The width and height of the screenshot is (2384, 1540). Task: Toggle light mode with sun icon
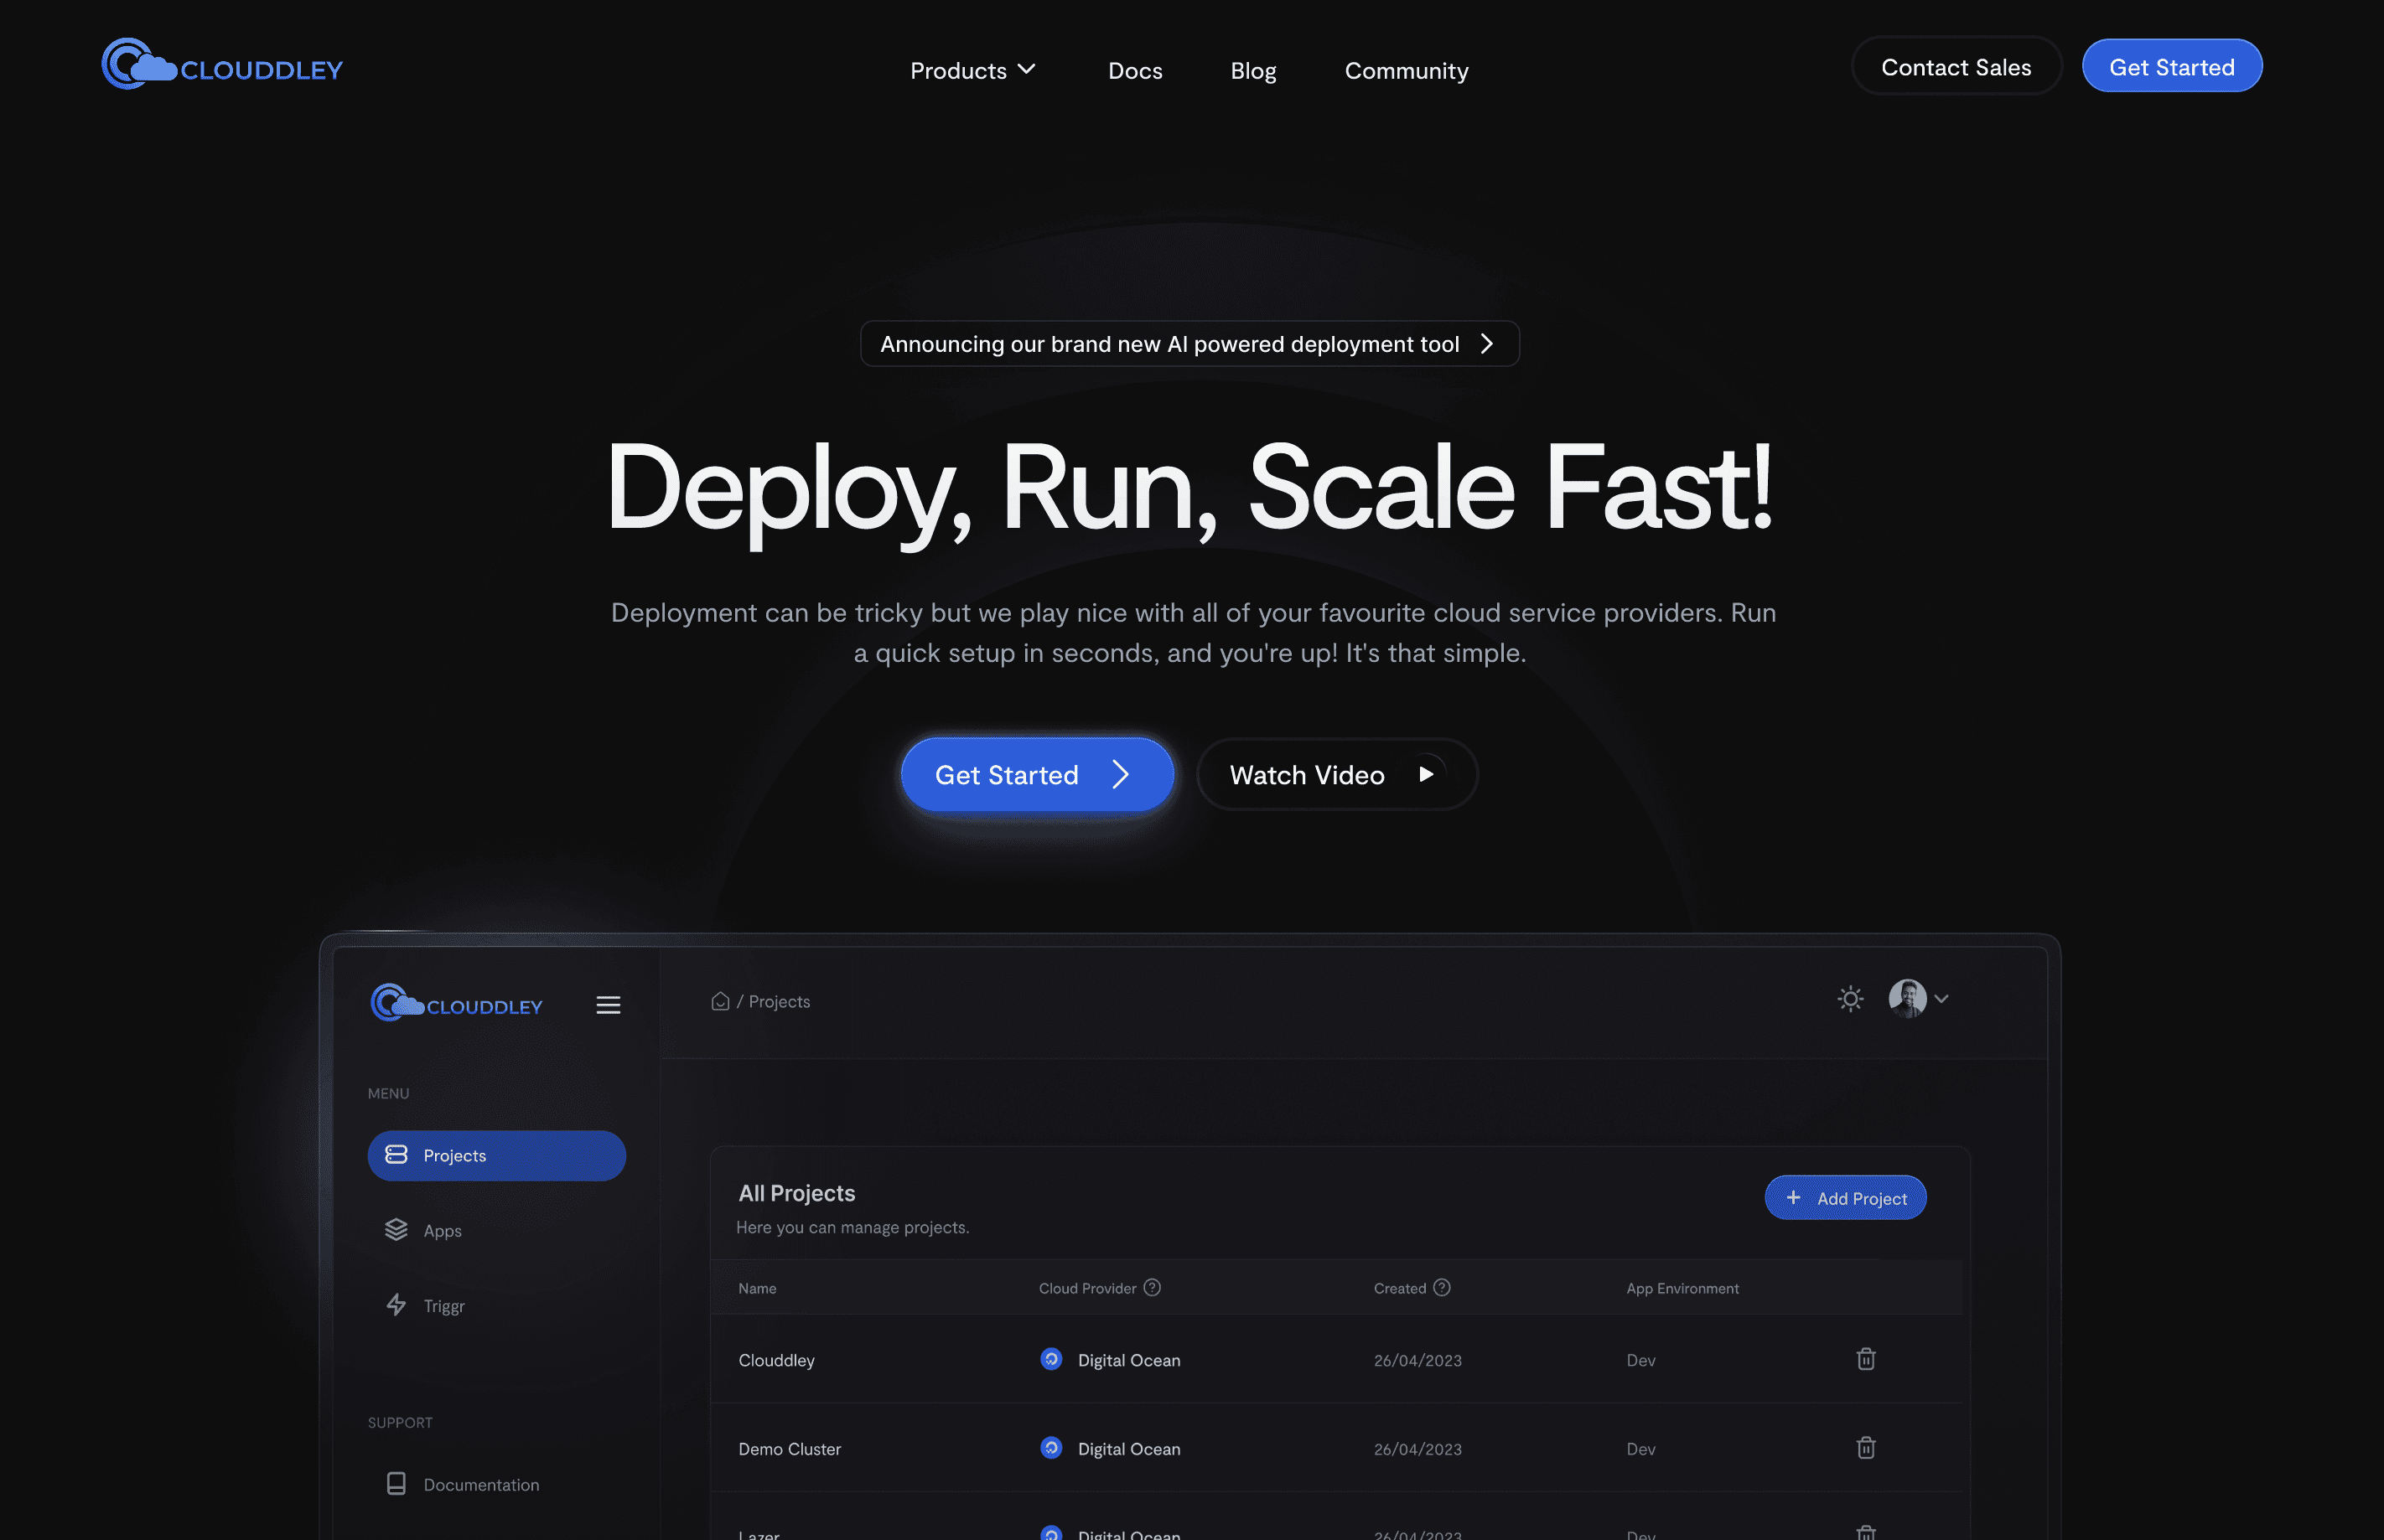click(1850, 999)
